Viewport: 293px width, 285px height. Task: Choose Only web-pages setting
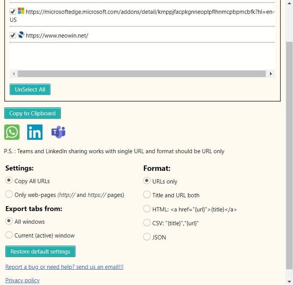tap(9, 194)
